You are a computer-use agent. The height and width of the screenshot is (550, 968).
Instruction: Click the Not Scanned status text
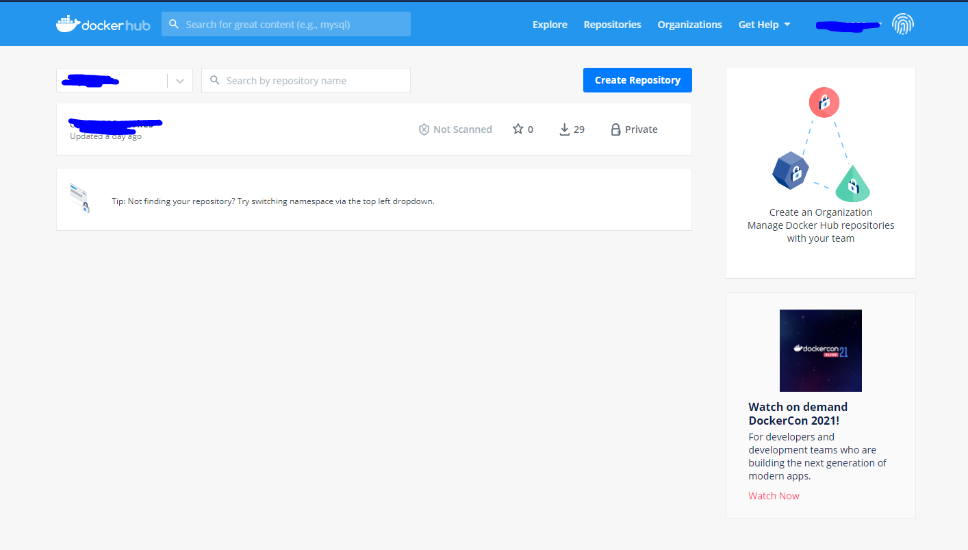click(x=463, y=129)
